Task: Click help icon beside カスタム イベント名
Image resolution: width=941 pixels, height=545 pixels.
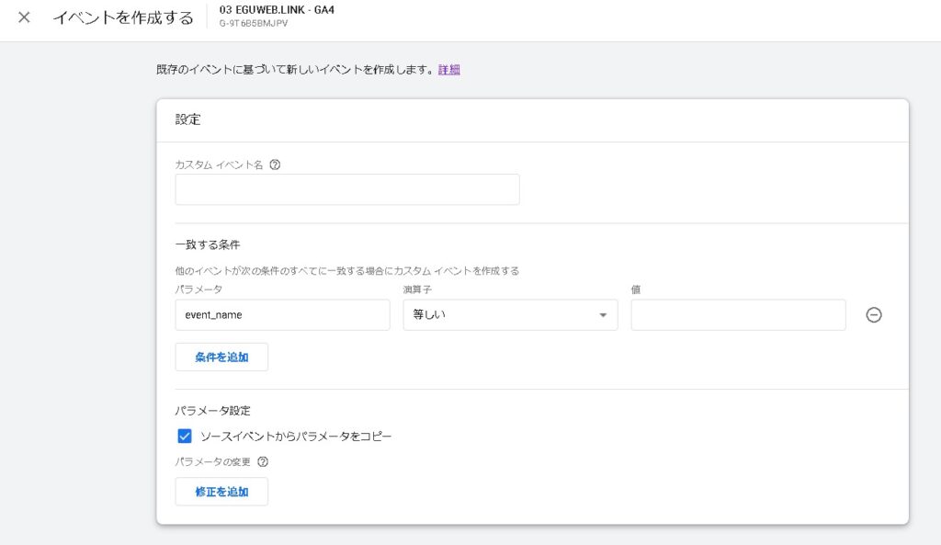Action: (275, 165)
